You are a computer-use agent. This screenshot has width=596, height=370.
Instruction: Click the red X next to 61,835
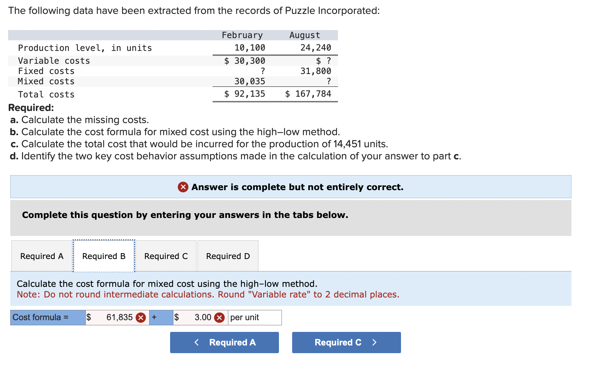click(x=140, y=317)
